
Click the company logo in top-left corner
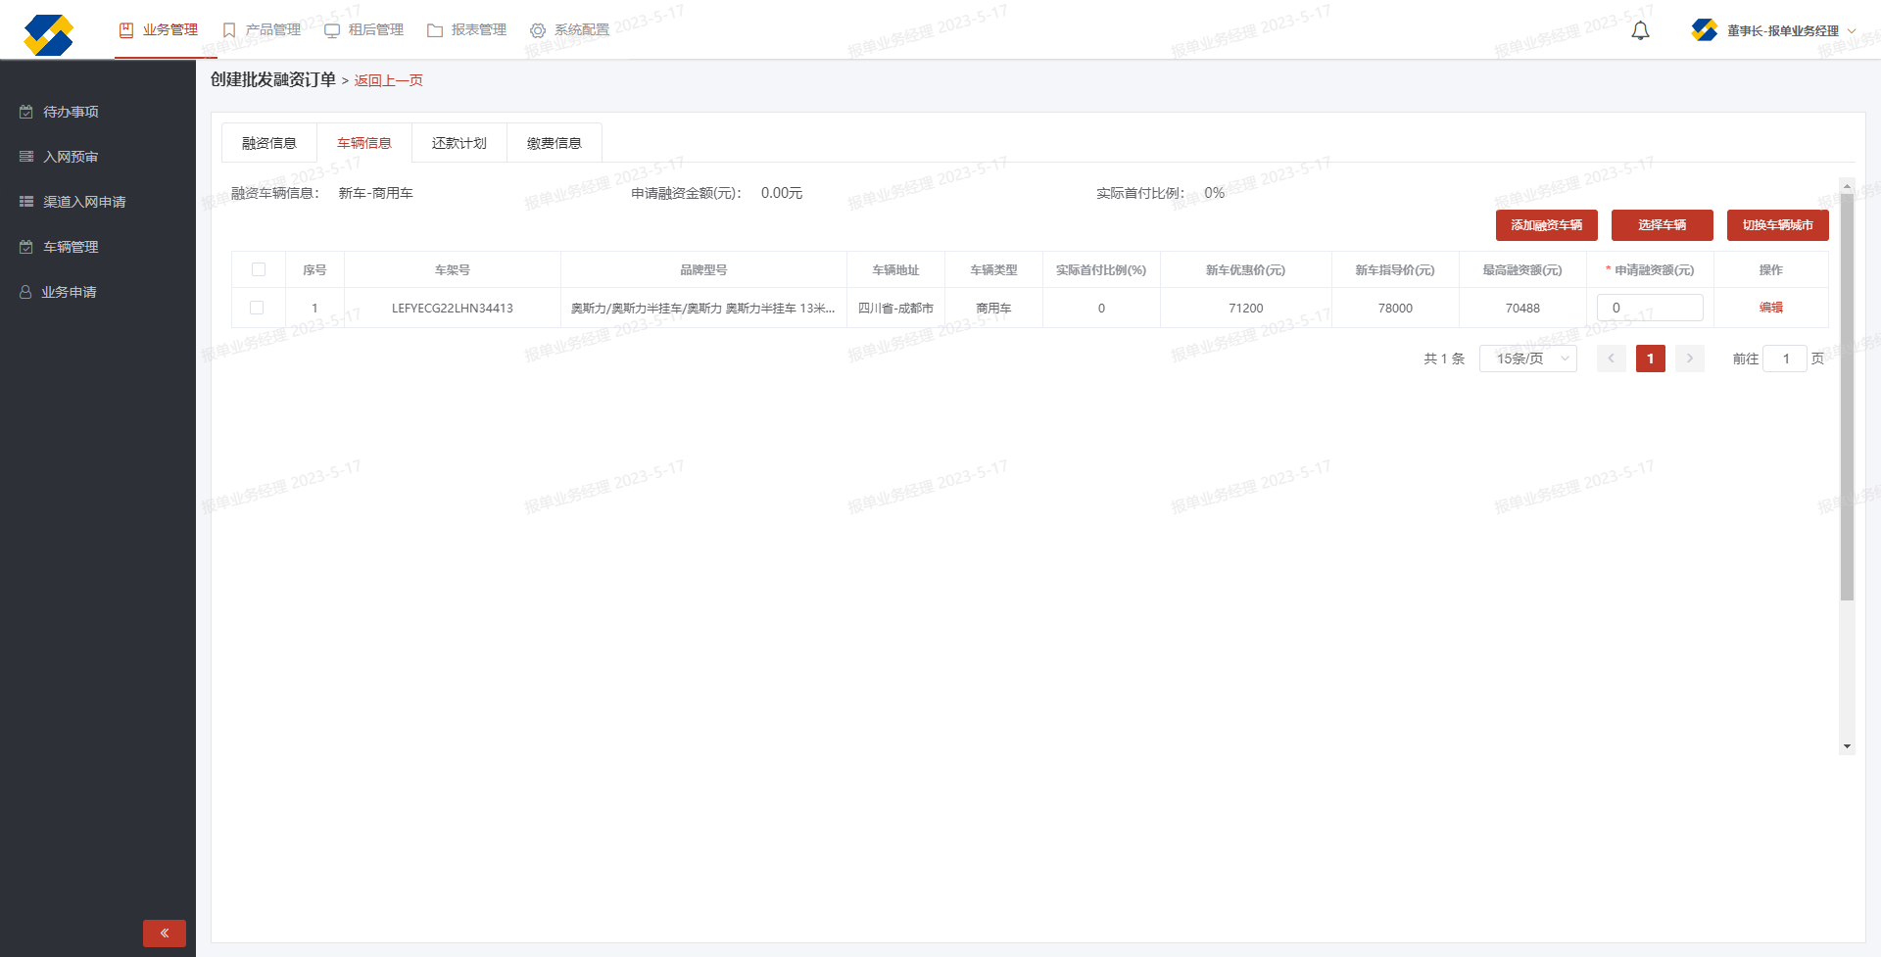(48, 34)
